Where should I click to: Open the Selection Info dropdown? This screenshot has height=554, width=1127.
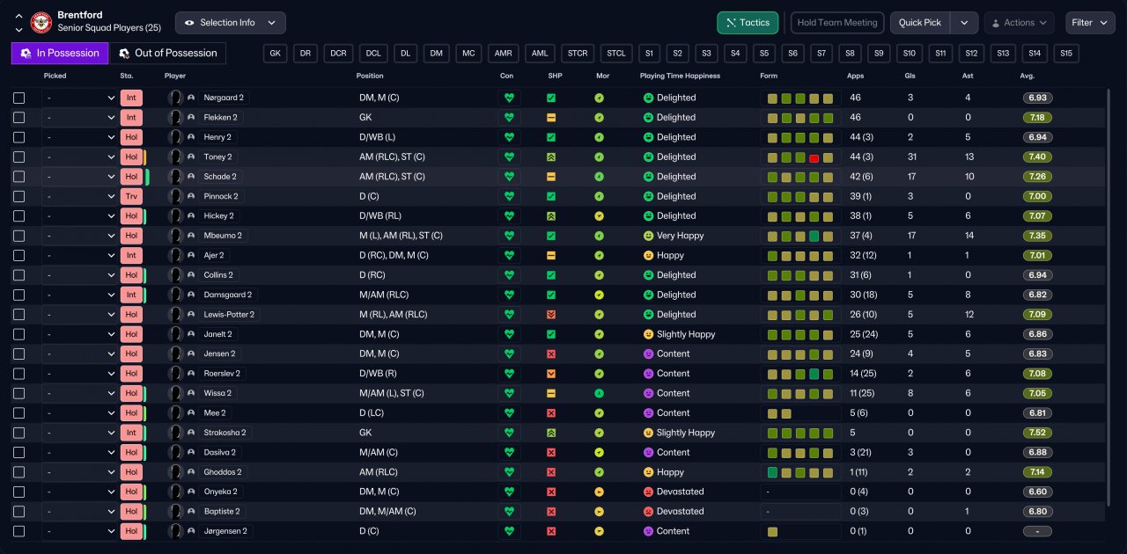(230, 23)
